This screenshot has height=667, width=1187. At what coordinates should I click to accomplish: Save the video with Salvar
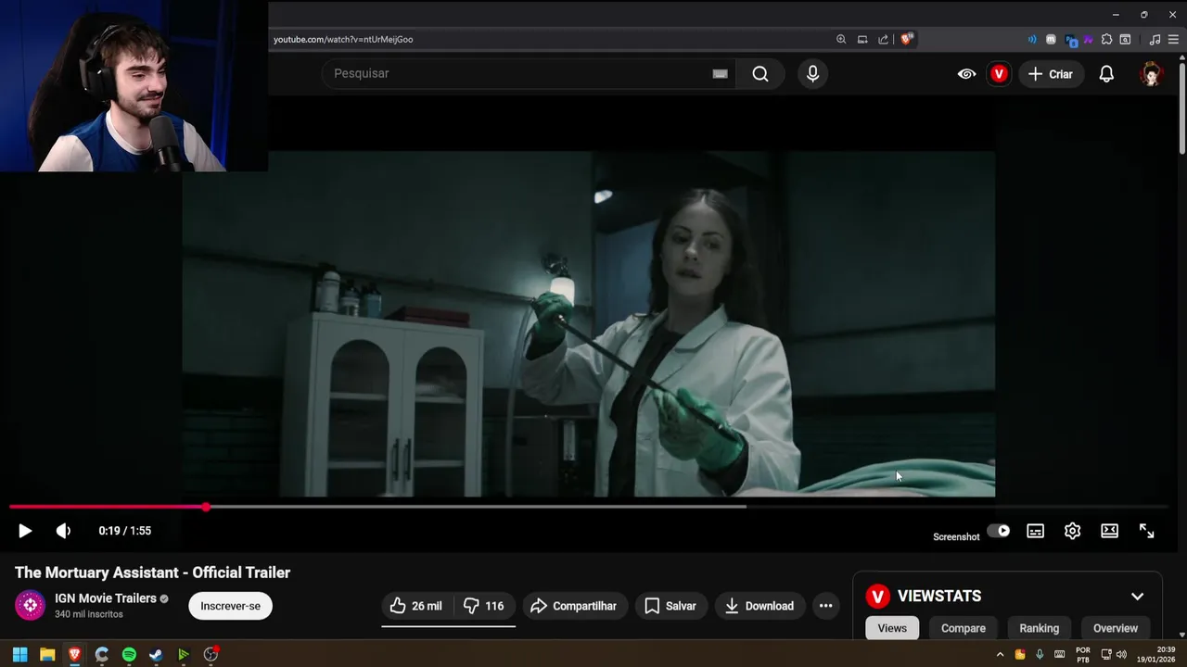(x=670, y=606)
